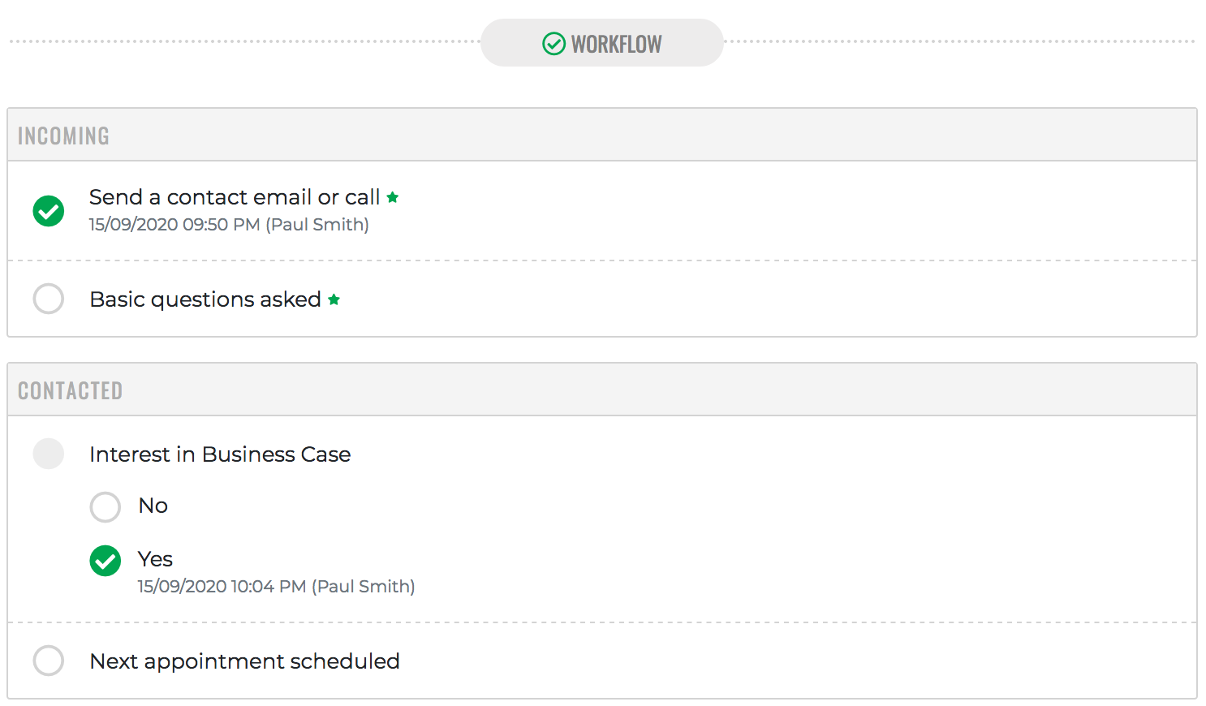1206x706 pixels.
Task: Click the green star beside Send a contact email
Action: point(393,197)
